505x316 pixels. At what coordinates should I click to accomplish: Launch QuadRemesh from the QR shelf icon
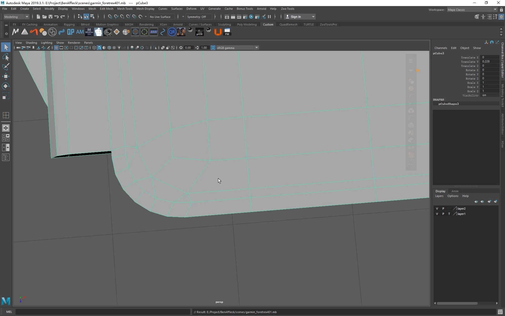coord(172,32)
